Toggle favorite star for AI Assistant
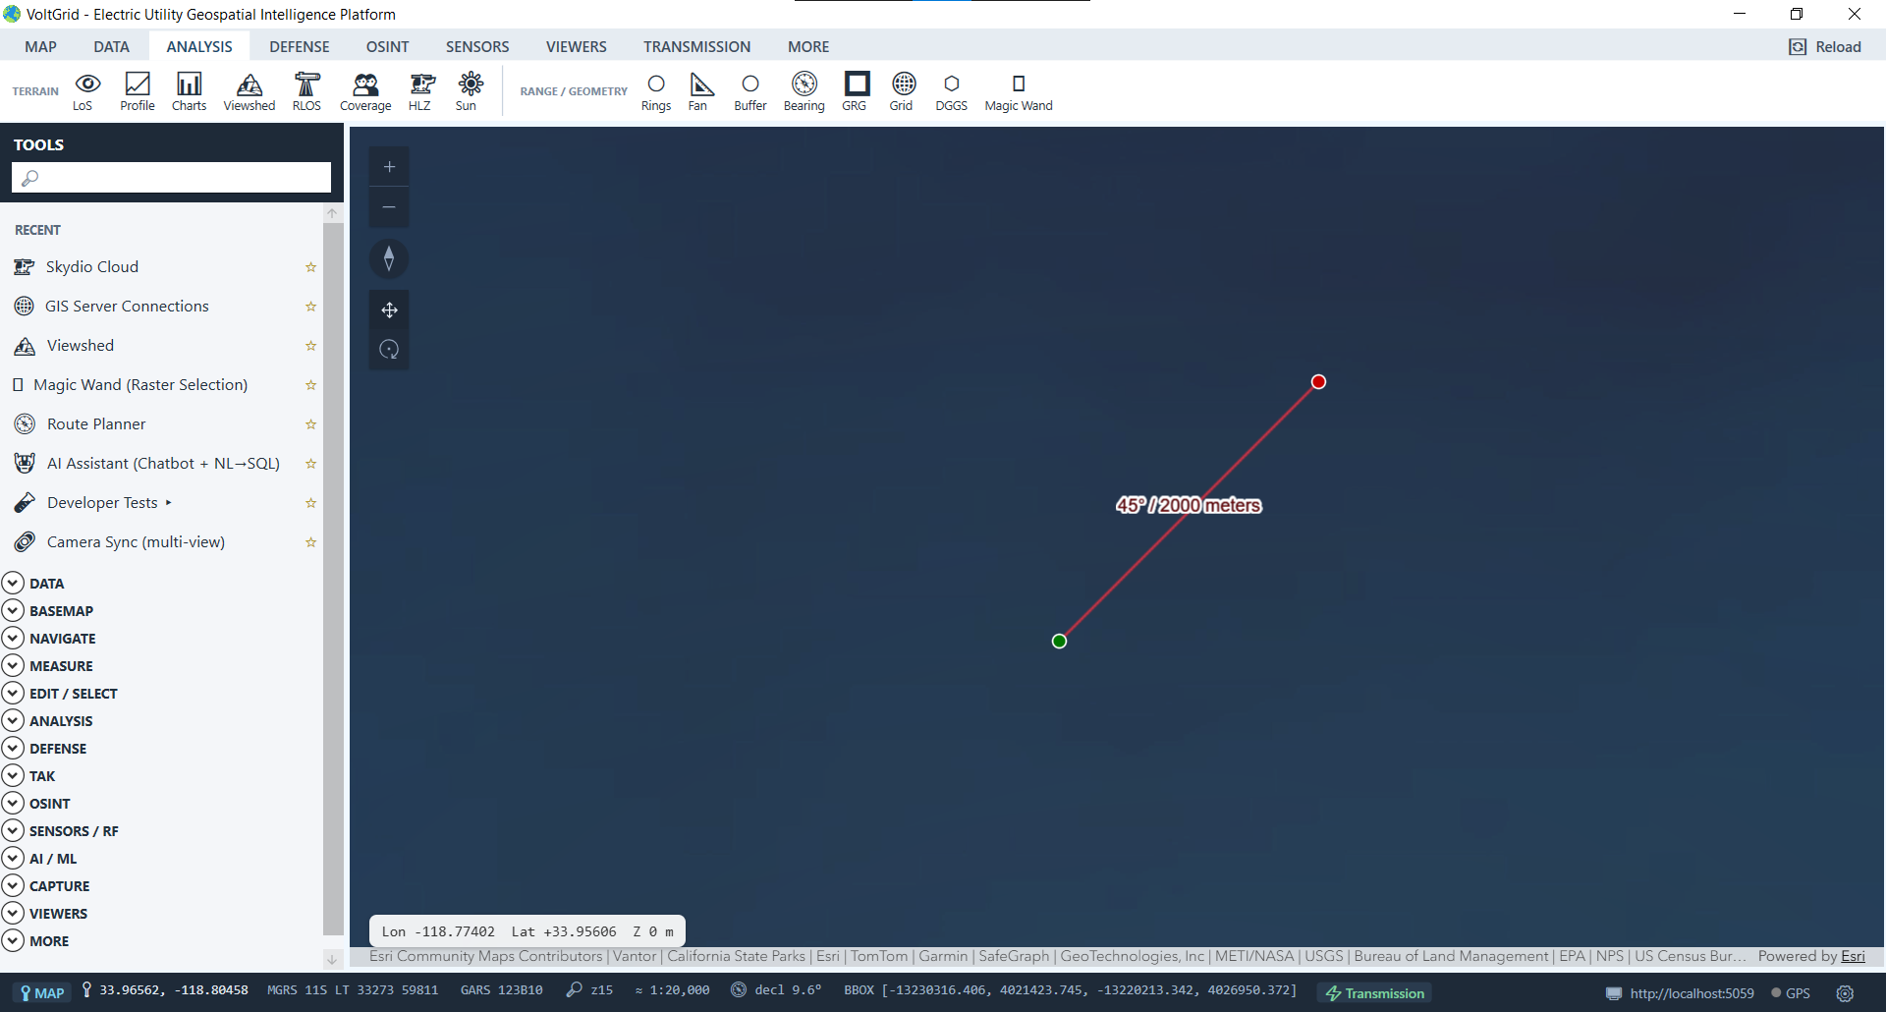The width and height of the screenshot is (1886, 1012). pos(311,464)
